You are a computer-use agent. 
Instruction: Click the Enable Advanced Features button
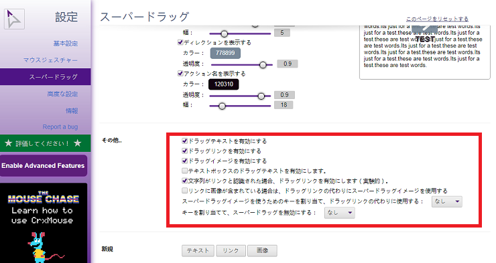(x=44, y=165)
